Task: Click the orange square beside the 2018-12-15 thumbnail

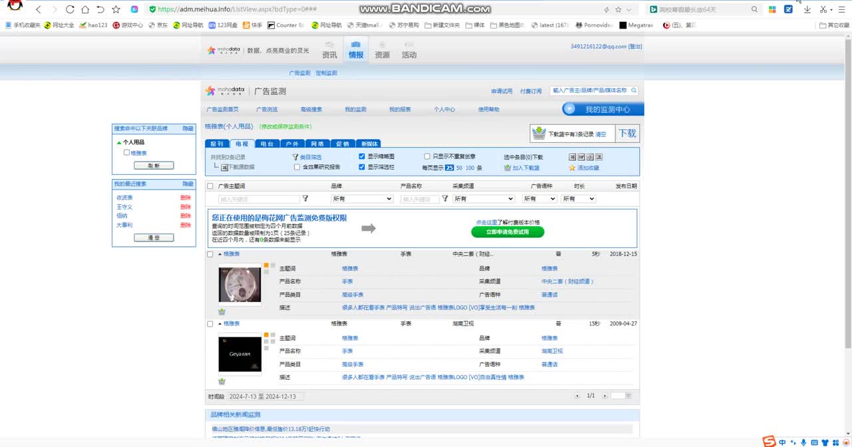Action: [266, 265]
